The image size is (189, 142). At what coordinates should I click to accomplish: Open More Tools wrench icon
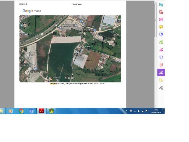click(x=161, y=88)
